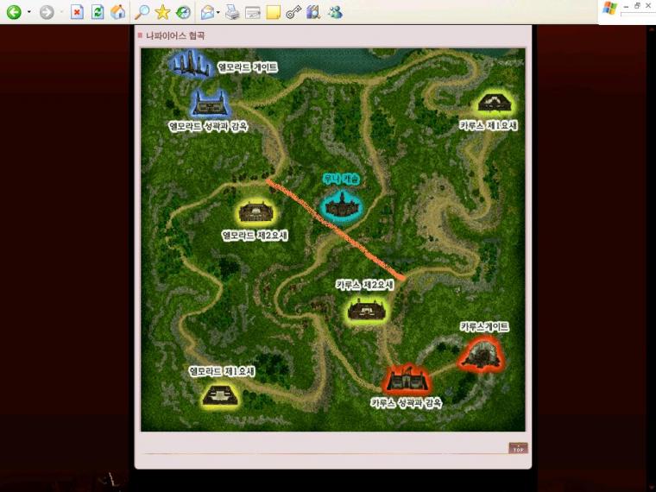The width and height of the screenshot is (656, 492).
Task: Open the History clock icon
Action: click(x=183, y=12)
